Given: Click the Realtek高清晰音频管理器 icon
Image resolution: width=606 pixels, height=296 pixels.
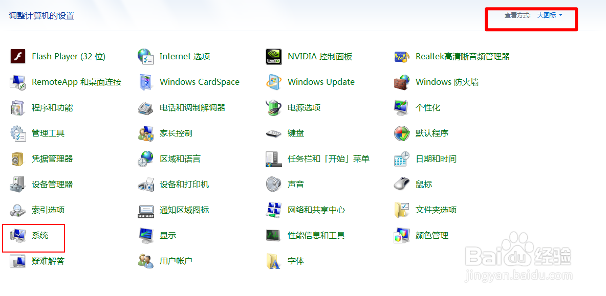Looking at the screenshot, I should click(x=402, y=57).
